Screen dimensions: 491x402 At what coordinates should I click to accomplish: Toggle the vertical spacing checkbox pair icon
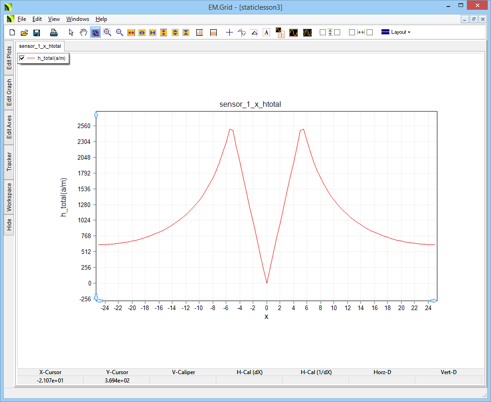click(330, 32)
